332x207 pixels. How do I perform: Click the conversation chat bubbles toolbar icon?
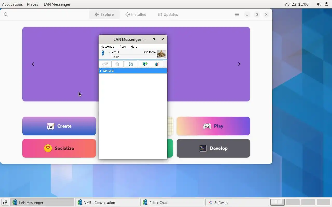[105, 64]
